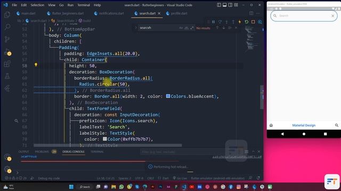Click the debug Step Over button
This screenshot has width=341, height=191.
[220, 22]
